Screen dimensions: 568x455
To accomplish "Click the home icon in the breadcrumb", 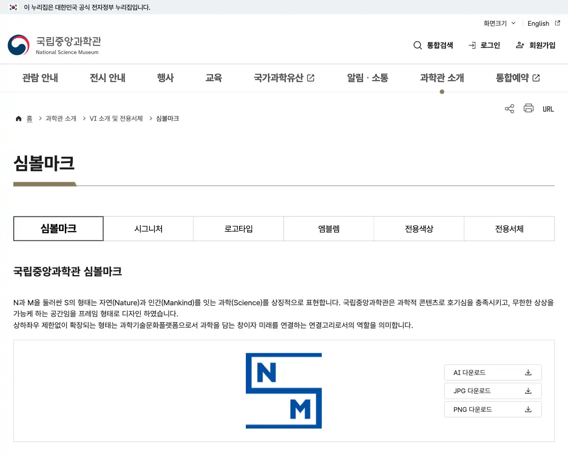I will [18, 118].
